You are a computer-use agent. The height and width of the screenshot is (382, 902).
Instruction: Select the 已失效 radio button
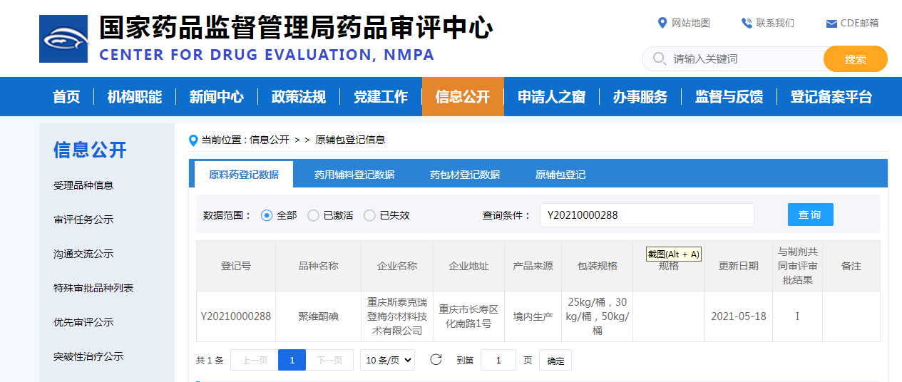[x=369, y=215]
